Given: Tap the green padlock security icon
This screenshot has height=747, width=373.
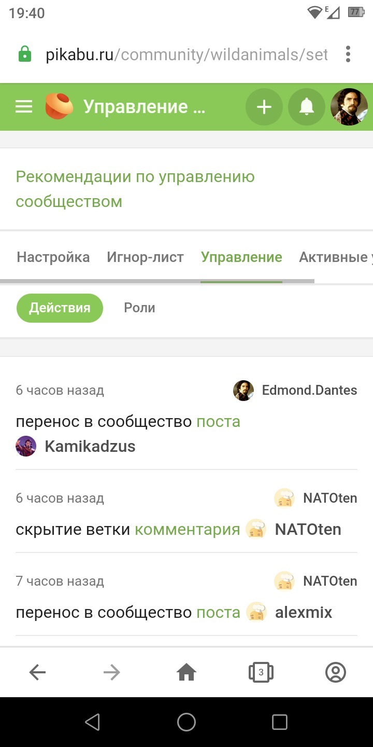Looking at the screenshot, I should click(24, 54).
